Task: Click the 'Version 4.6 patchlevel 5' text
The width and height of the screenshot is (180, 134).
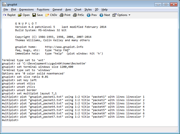Action: coord(35,27)
